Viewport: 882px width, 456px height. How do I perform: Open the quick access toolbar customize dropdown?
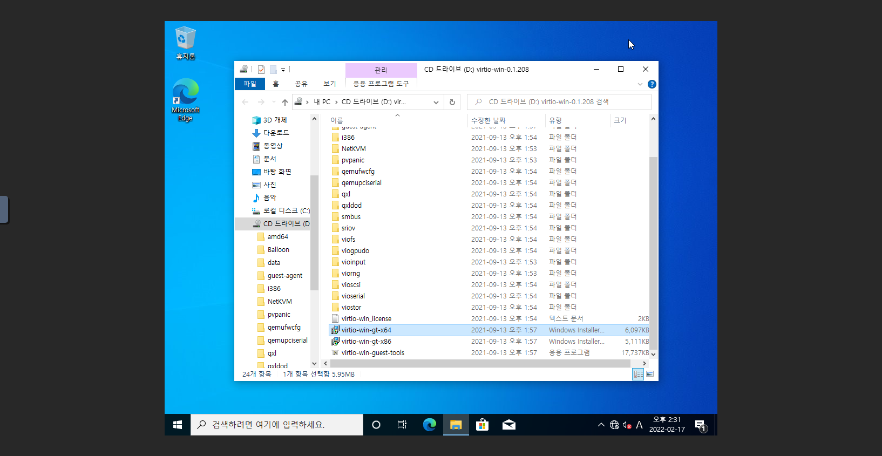(283, 70)
